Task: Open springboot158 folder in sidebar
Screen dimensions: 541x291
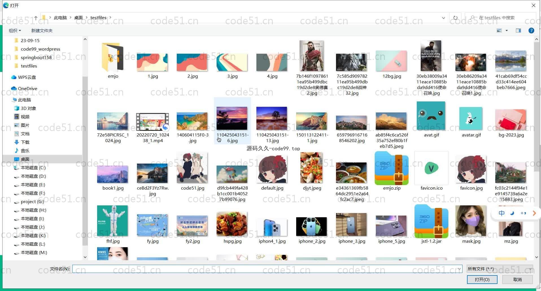Action: 33,57
